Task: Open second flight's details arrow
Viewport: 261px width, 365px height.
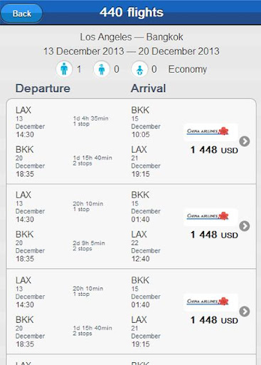Action: [x=245, y=226]
